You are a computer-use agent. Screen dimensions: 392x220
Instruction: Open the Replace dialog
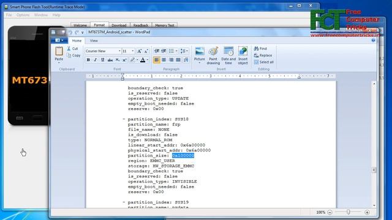click(x=263, y=56)
